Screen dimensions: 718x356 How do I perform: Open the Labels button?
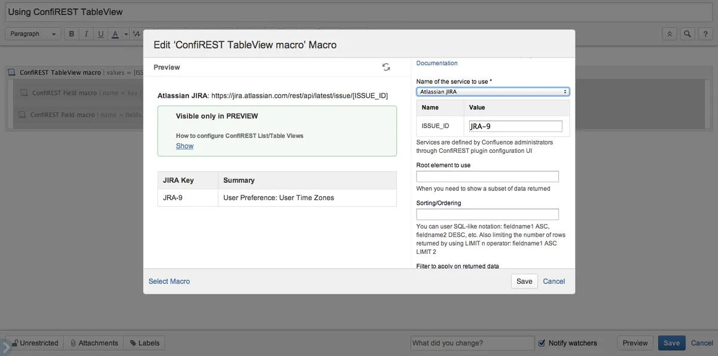(x=144, y=343)
